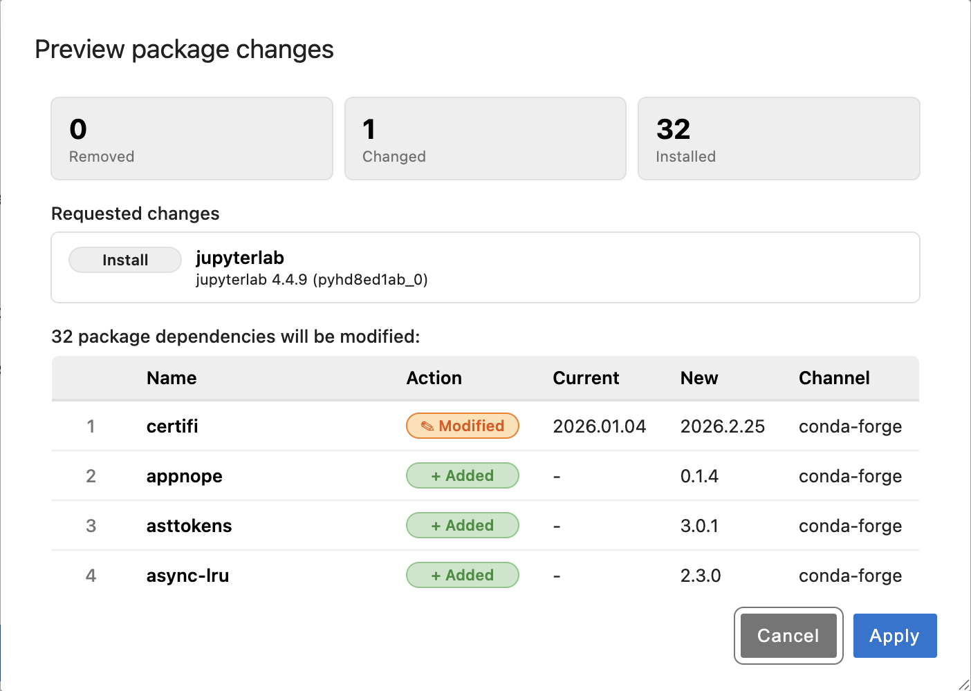Click the Action column header
Viewport: 971px width, 691px height.
click(434, 378)
